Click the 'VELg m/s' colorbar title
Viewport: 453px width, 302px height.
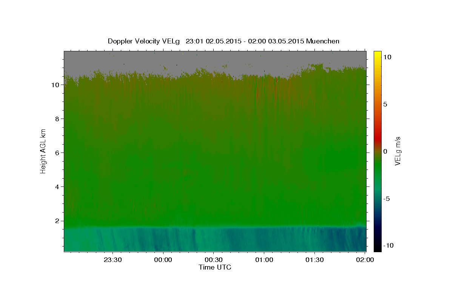[398, 151]
